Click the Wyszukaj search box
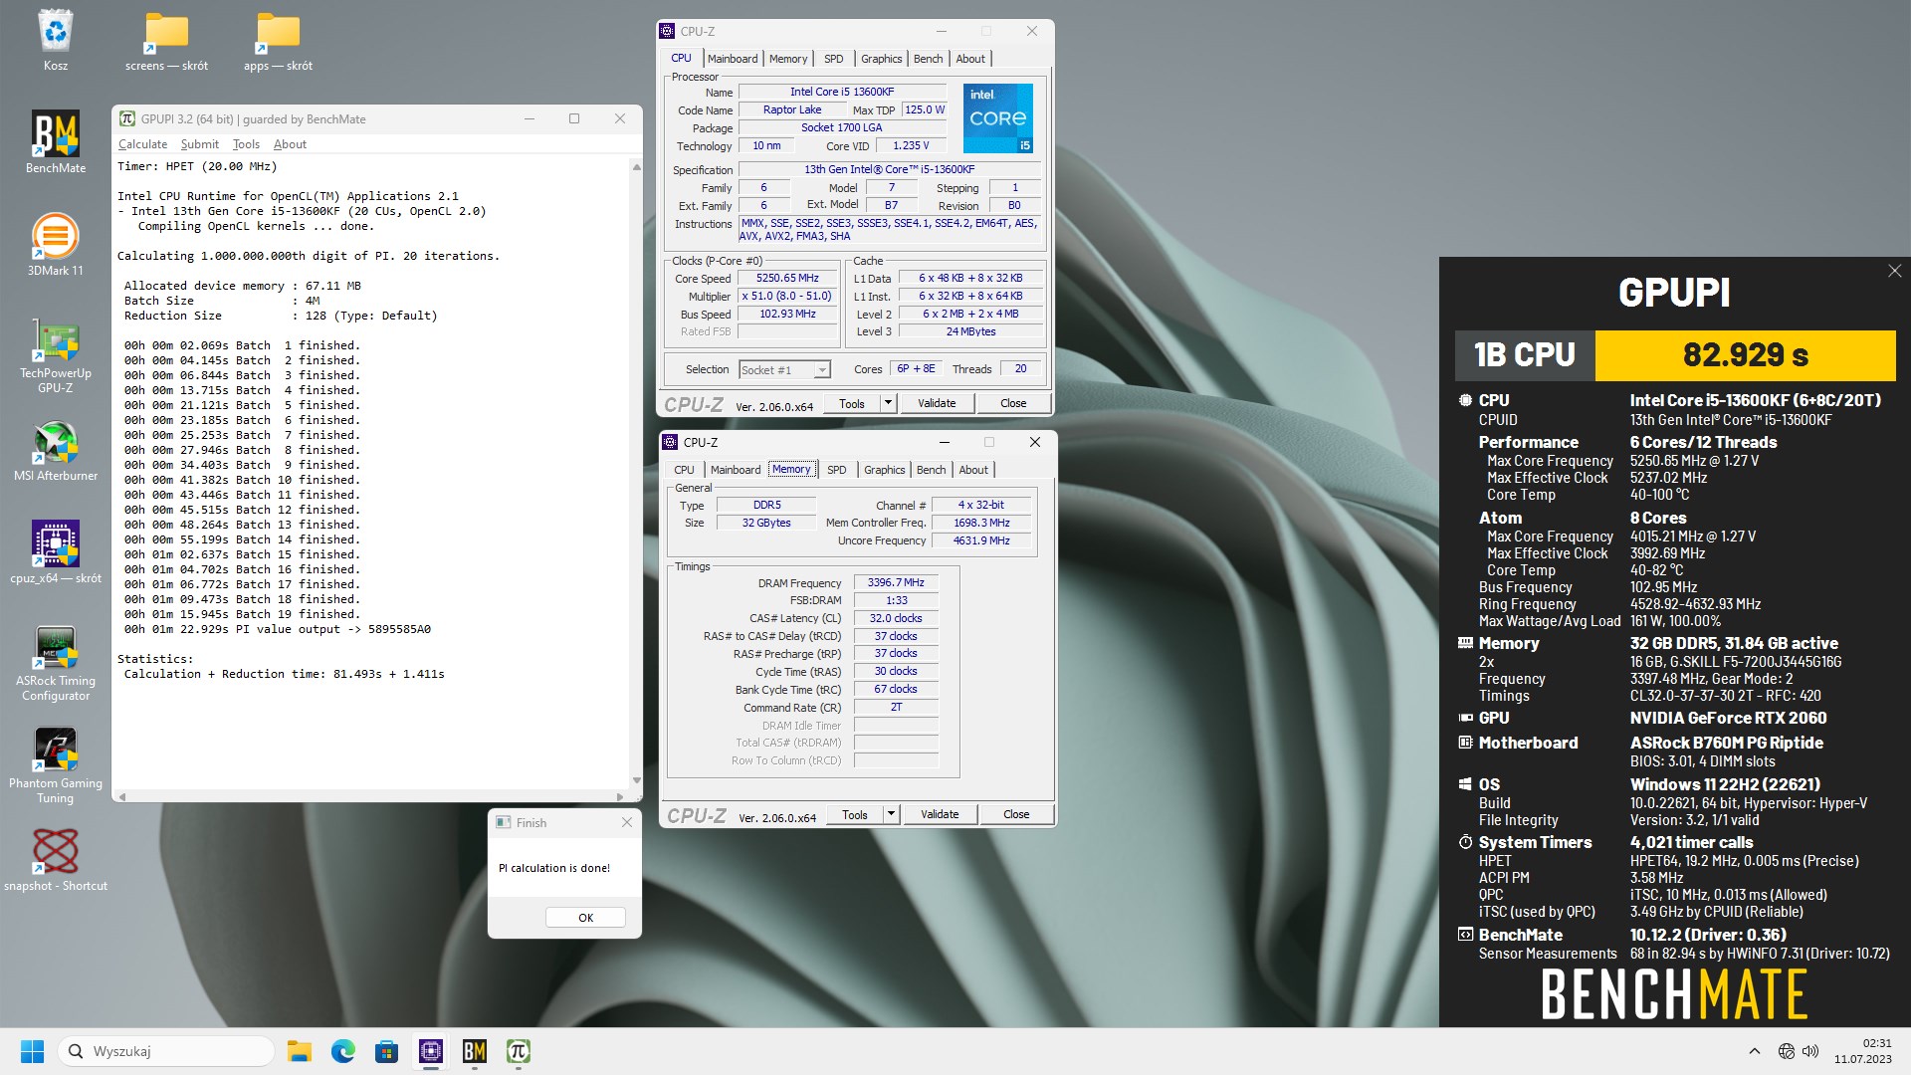 [166, 1051]
